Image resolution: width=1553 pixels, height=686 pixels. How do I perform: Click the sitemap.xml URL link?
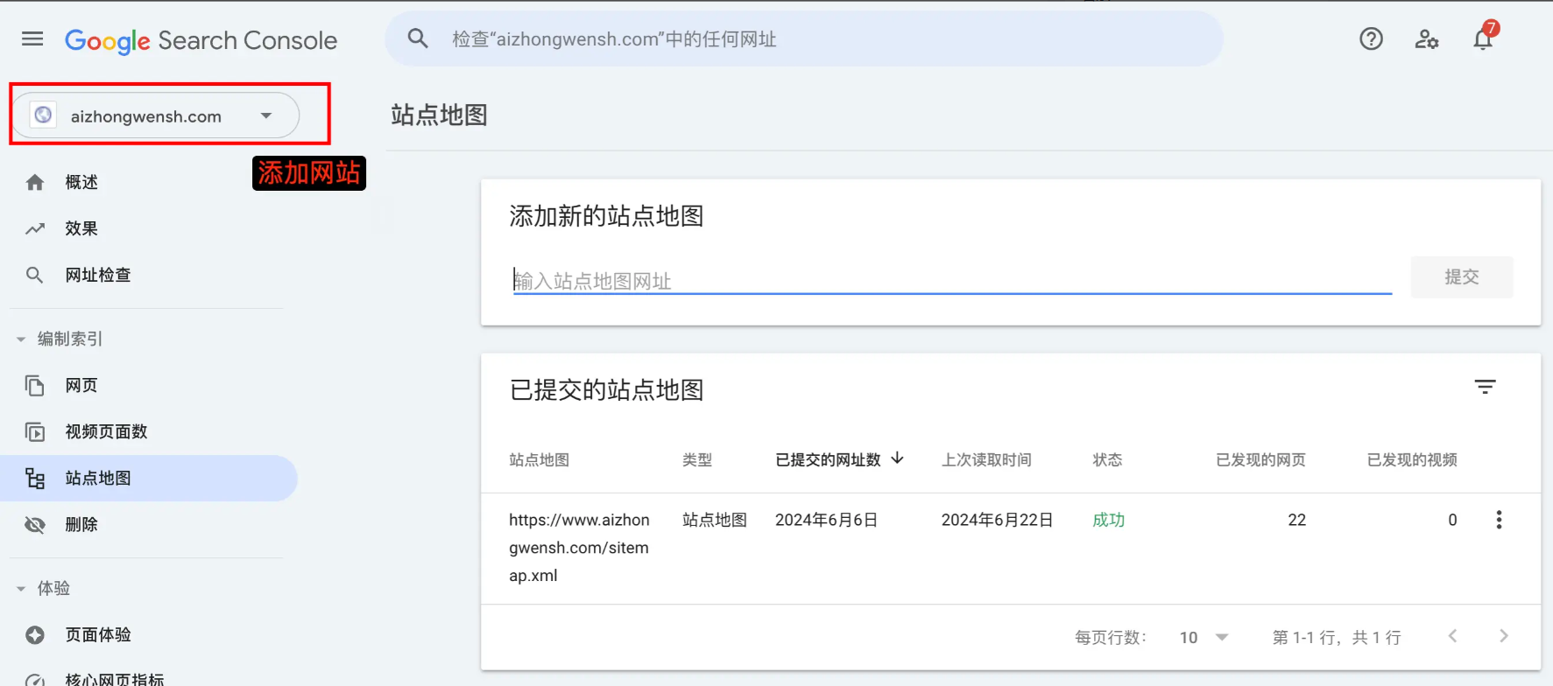(x=579, y=547)
